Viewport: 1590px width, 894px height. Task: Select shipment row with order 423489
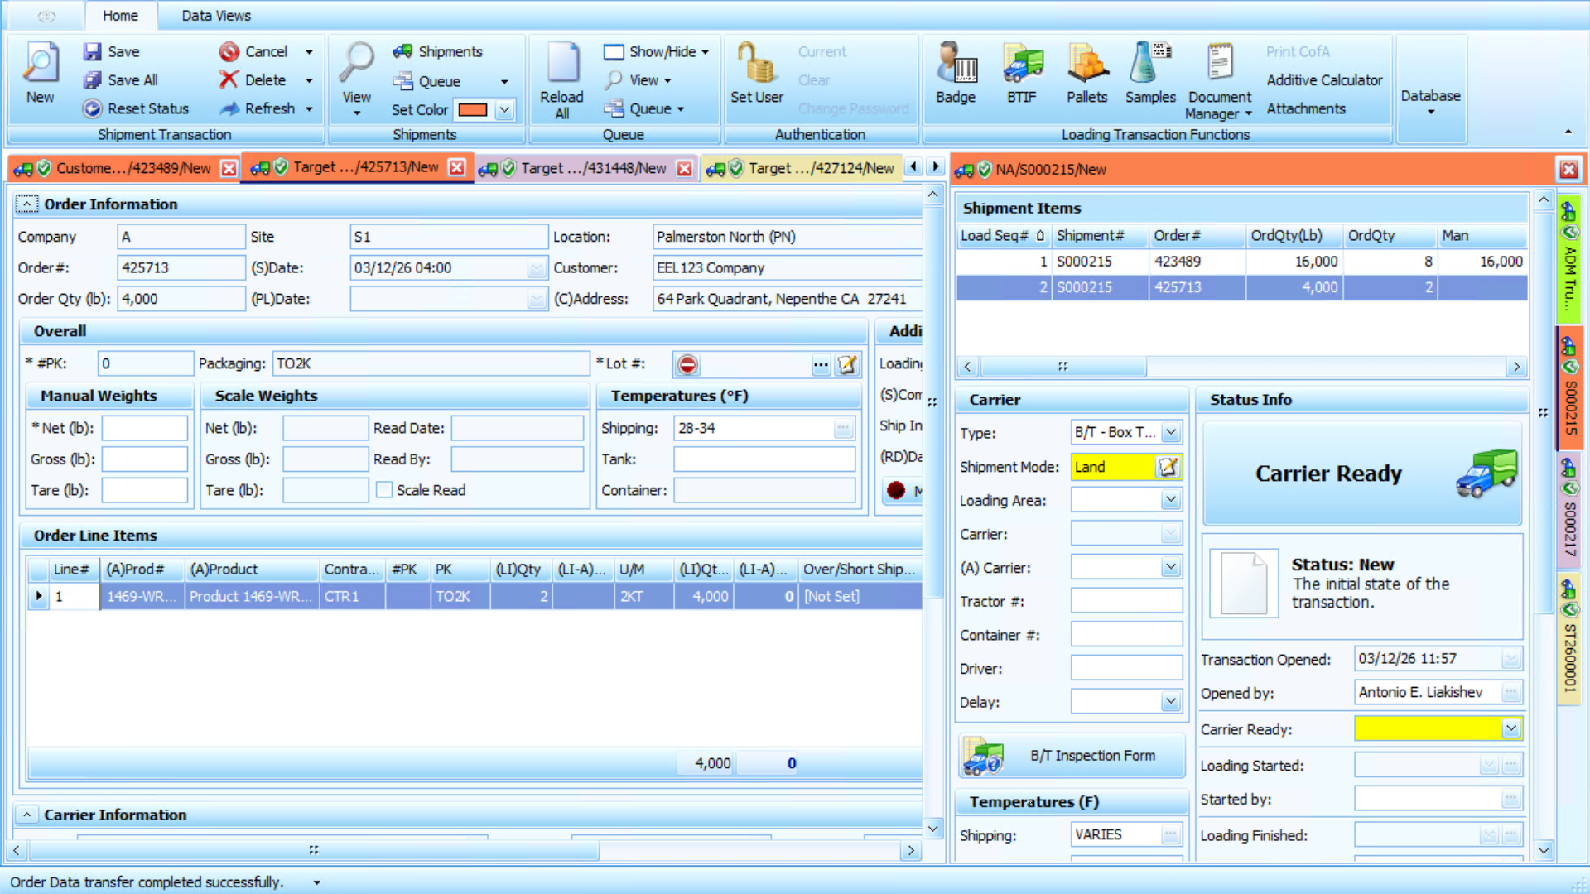[1241, 262]
